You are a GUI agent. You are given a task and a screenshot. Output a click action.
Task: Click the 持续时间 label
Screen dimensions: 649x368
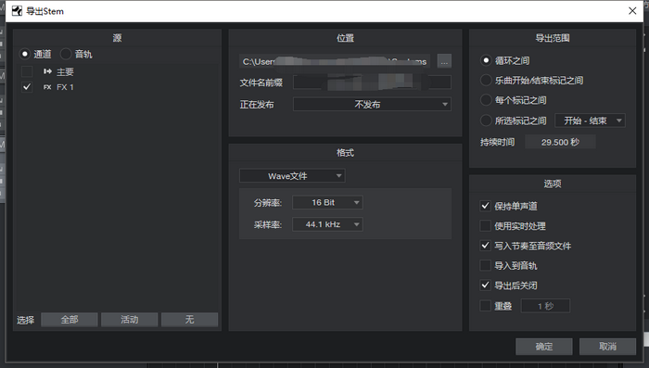(x=498, y=143)
